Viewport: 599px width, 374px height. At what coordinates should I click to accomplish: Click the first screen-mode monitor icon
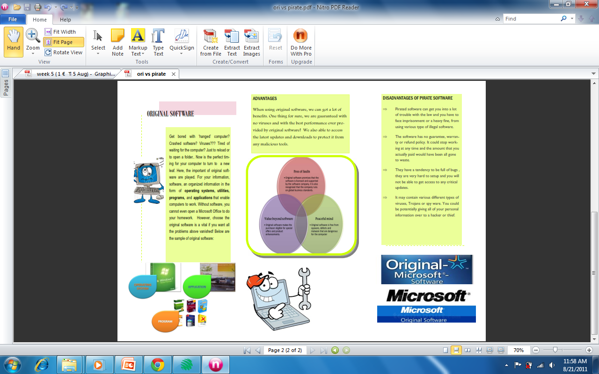tap(489, 350)
